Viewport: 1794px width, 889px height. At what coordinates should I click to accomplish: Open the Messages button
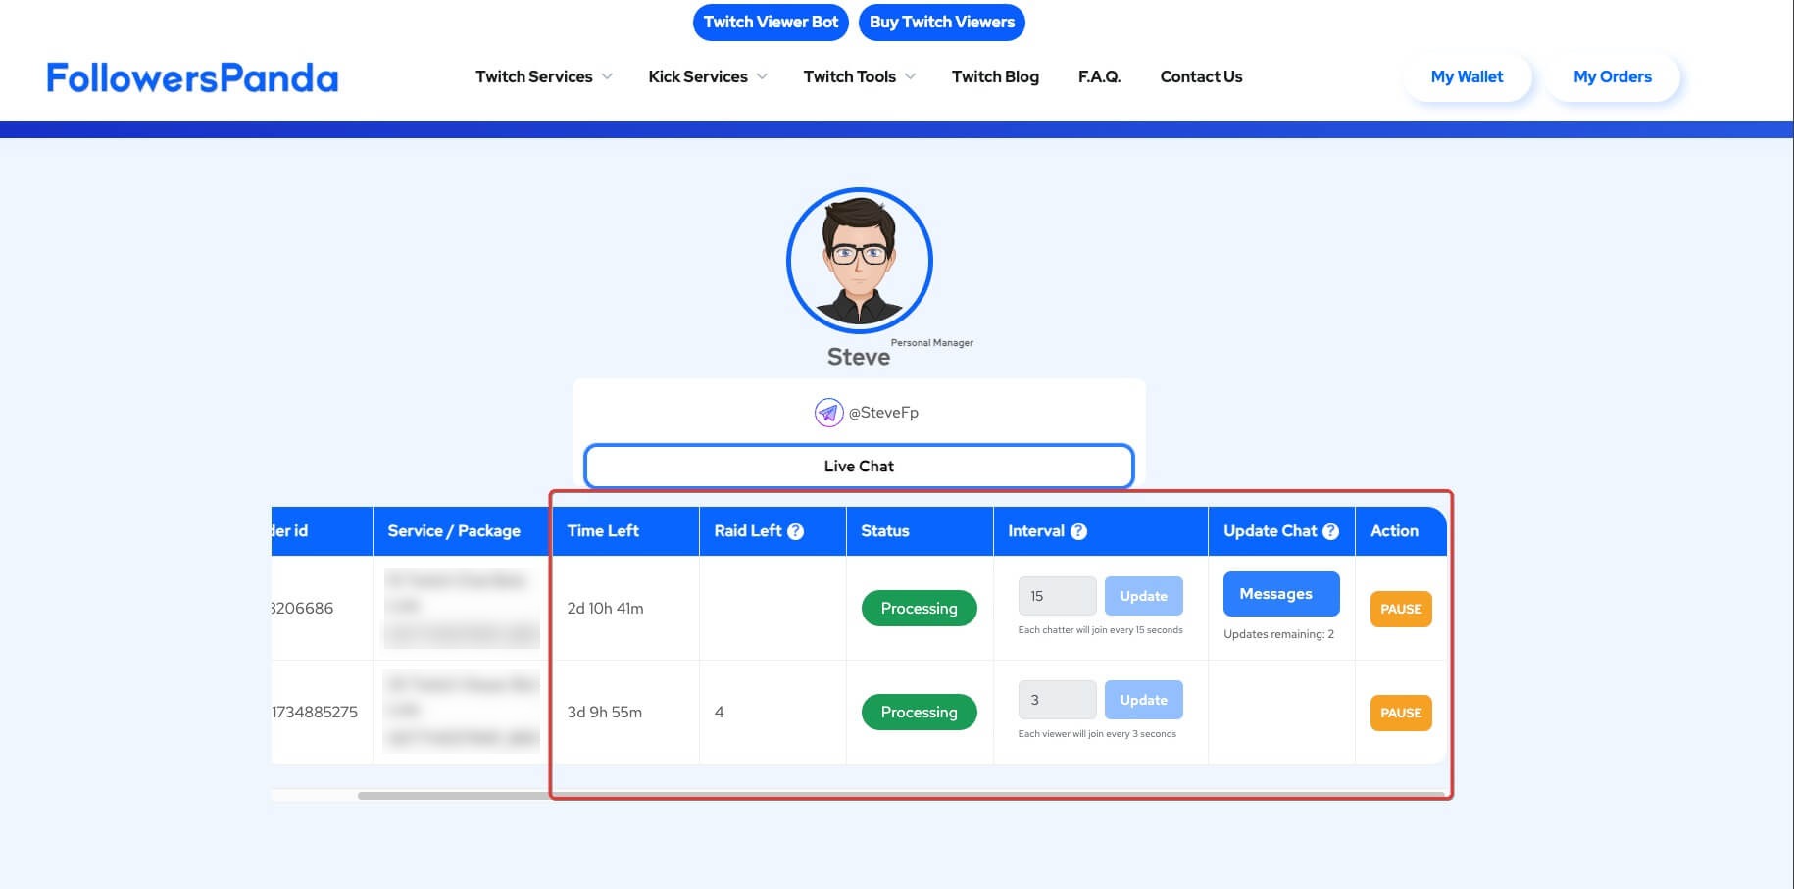(1281, 594)
